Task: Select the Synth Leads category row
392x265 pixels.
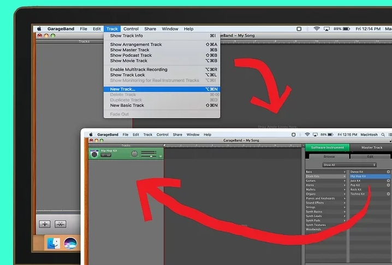Action: tap(326, 216)
